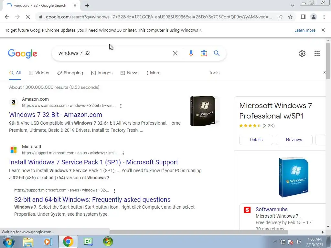This screenshot has height=248, width=331.
Task: Start a voice search with the microphone
Action: coord(191,53)
